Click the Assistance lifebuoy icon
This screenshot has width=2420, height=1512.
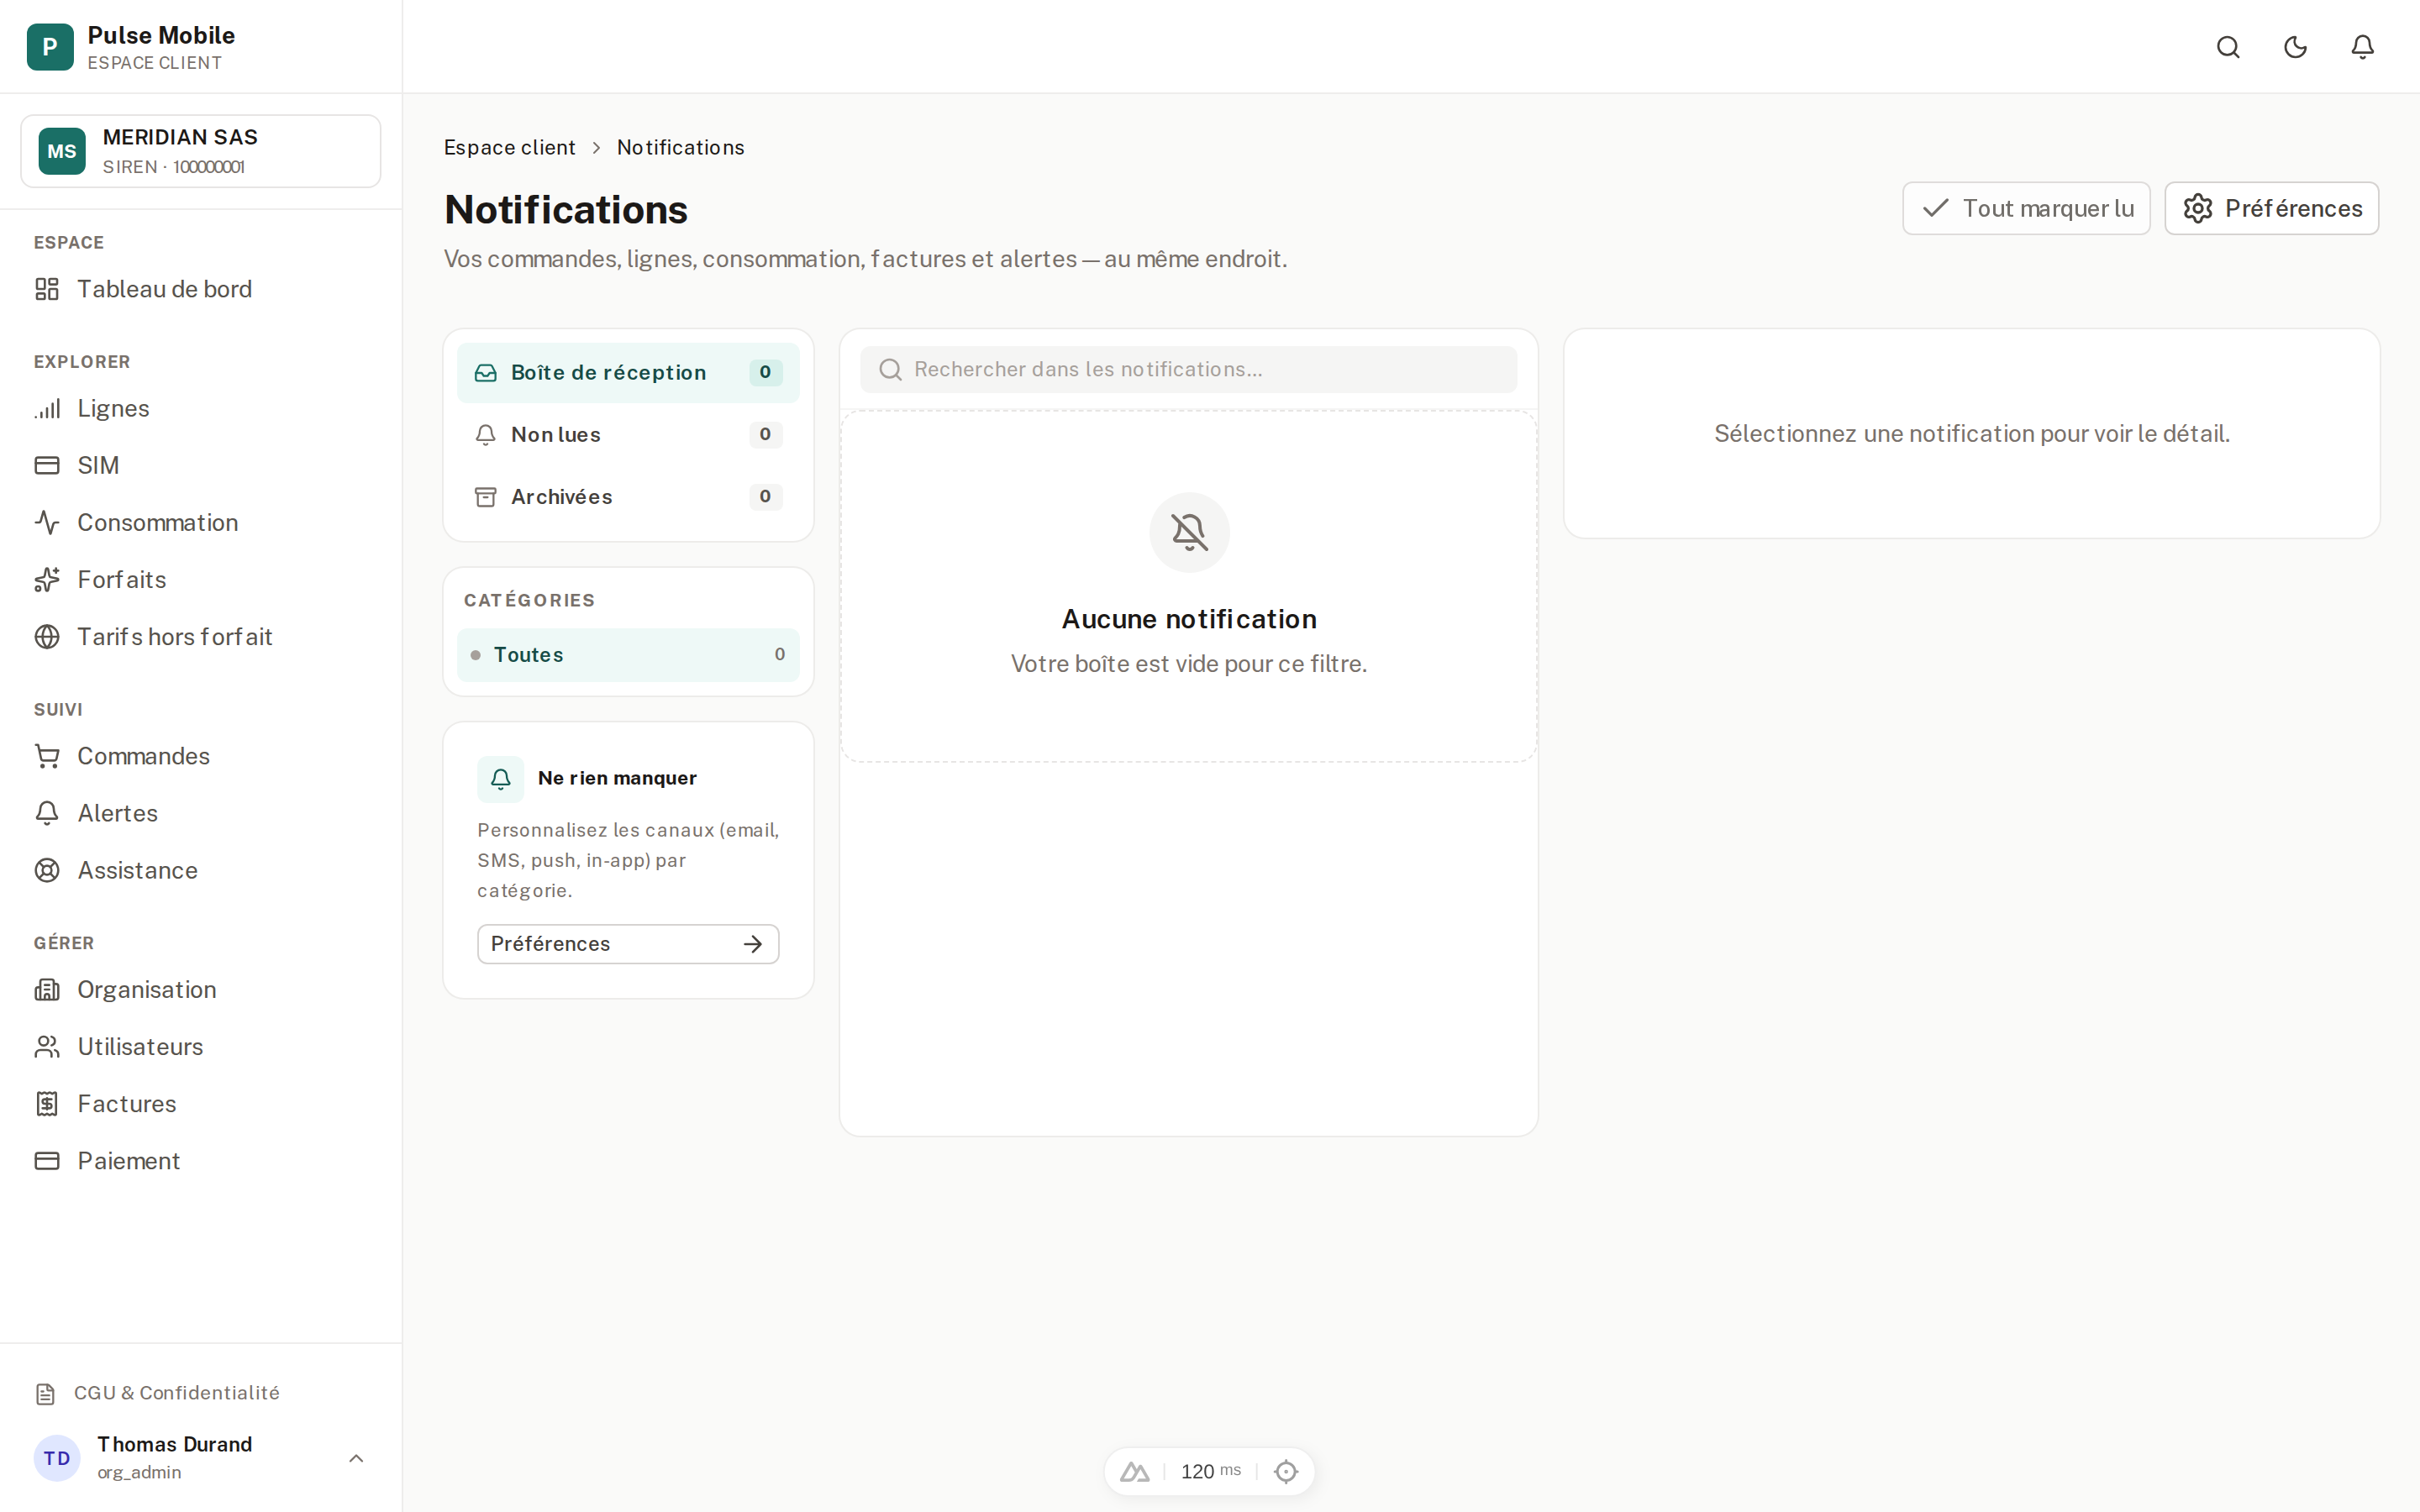pos(47,870)
